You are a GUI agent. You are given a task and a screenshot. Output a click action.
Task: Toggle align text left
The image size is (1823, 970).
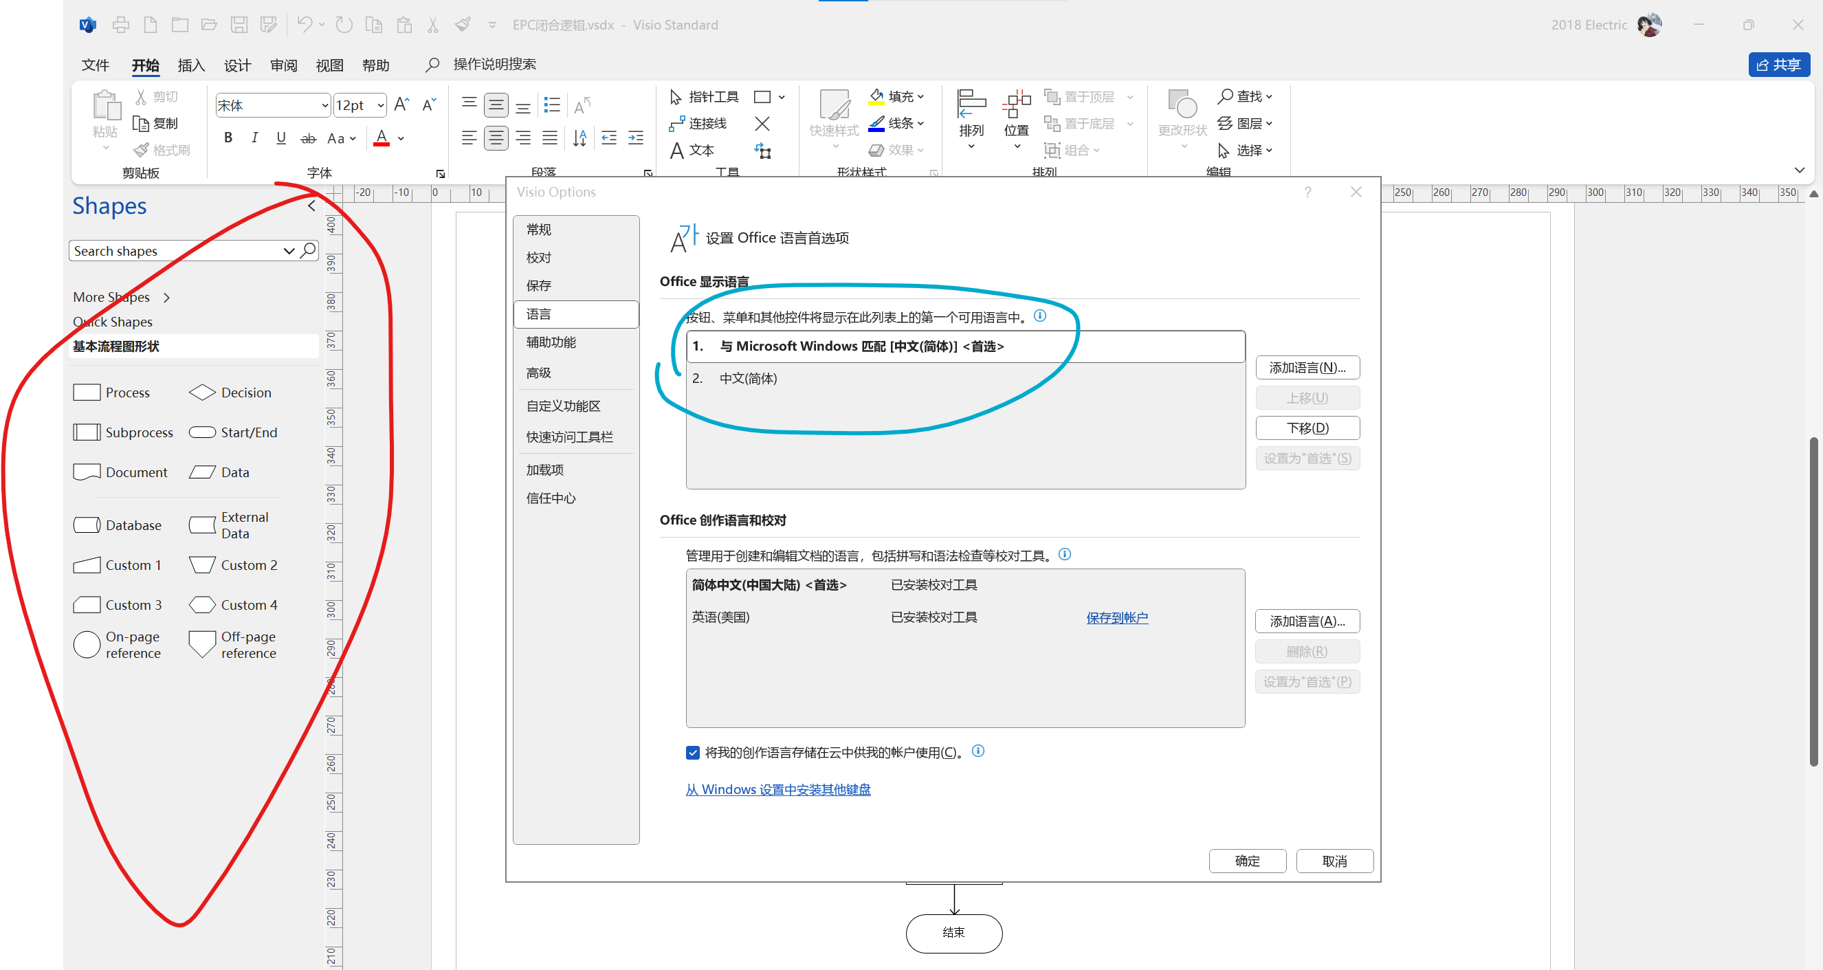pyautogui.click(x=469, y=138)
